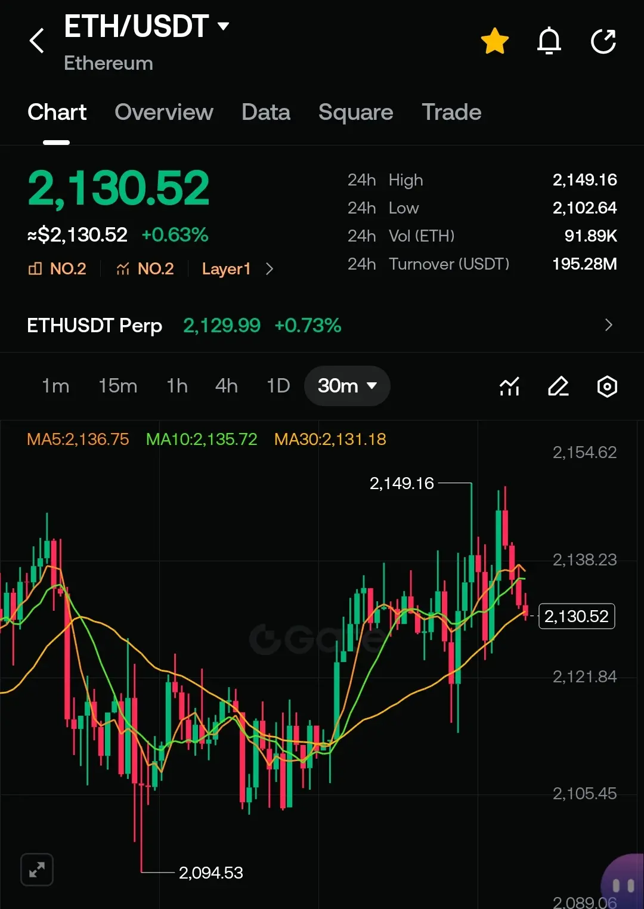Select the 1h timeframe

(x=177, y=386)
